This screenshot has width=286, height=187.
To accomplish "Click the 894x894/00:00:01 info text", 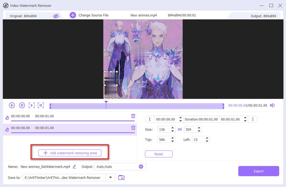I will click(x=182, y=15).
